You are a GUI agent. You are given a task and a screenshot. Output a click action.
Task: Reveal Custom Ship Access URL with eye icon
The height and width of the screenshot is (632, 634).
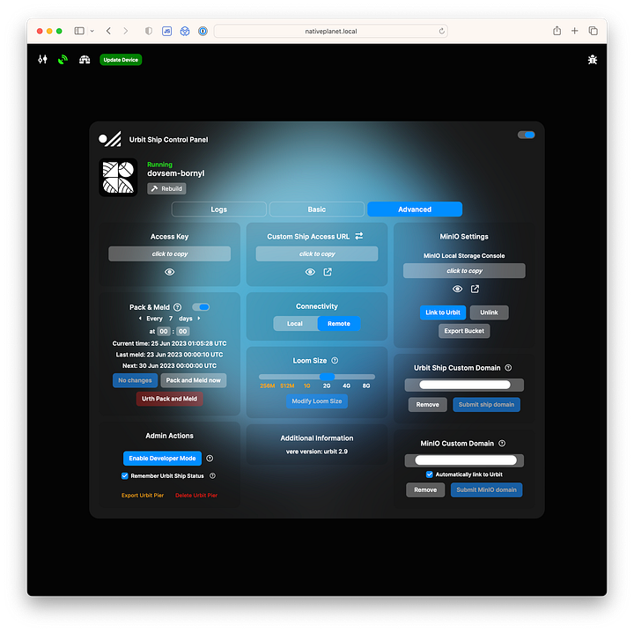pyautogui.click(x=310, y=272)
